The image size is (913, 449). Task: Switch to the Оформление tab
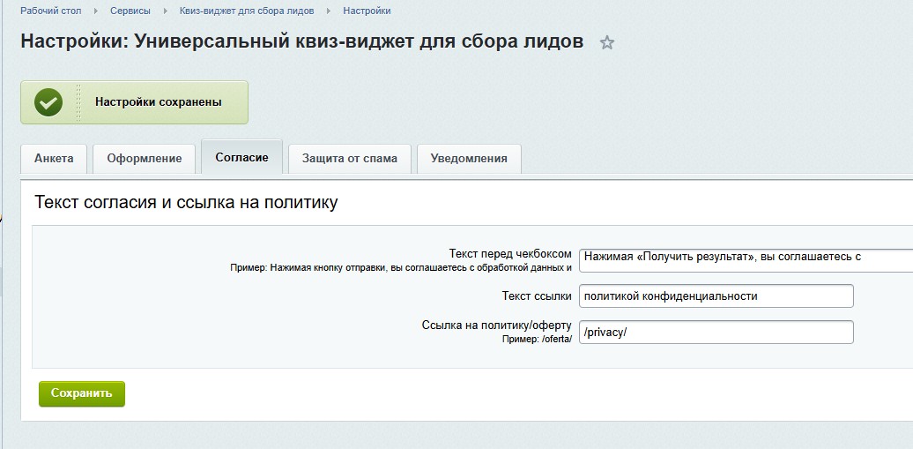click(145, 159)
